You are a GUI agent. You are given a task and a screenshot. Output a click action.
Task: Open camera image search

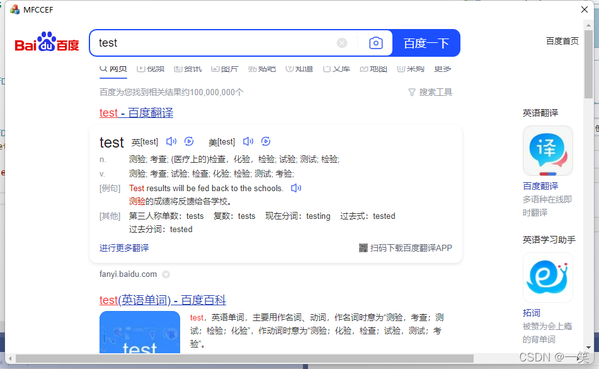pyautogui.click(x=375, y=43)
